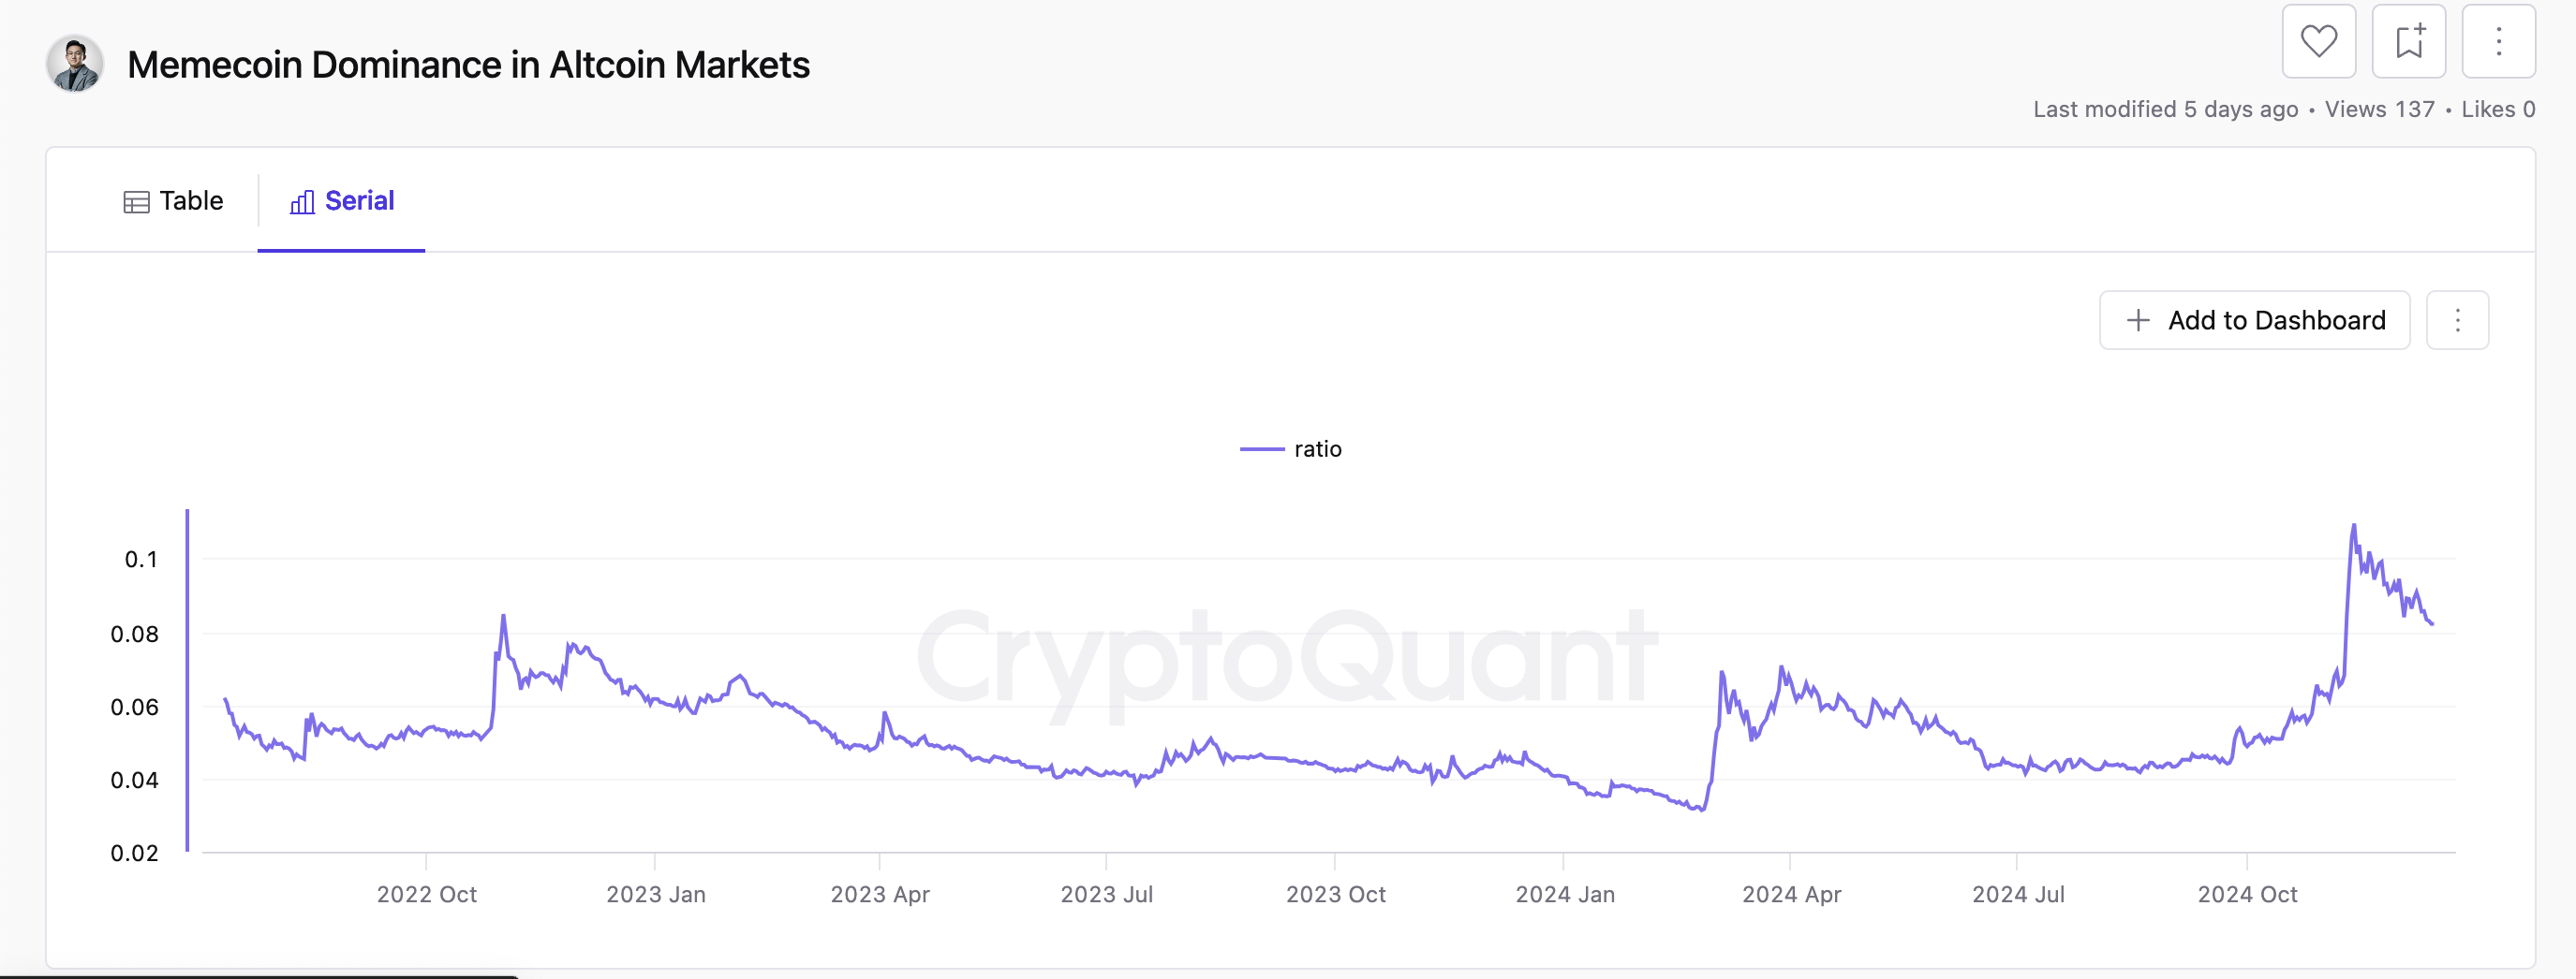Click the Add to Dashboard button
The width and height of the screenshot is (2576, 979).
pyautogui.click(x=2254, y=321)
